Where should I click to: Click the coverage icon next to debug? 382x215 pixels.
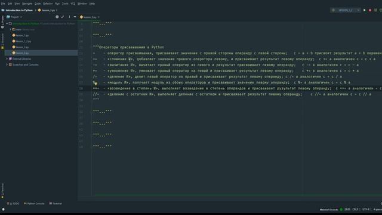coord(375,10)
